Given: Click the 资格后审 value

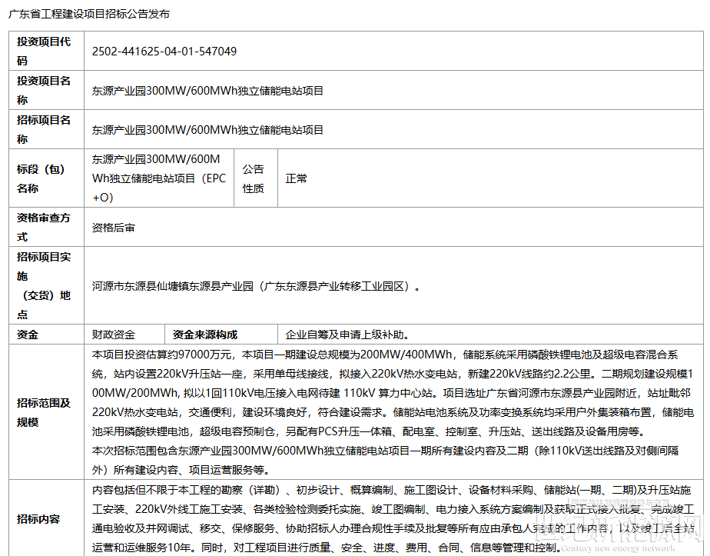Looking at the screenshot, I should 114,228.
